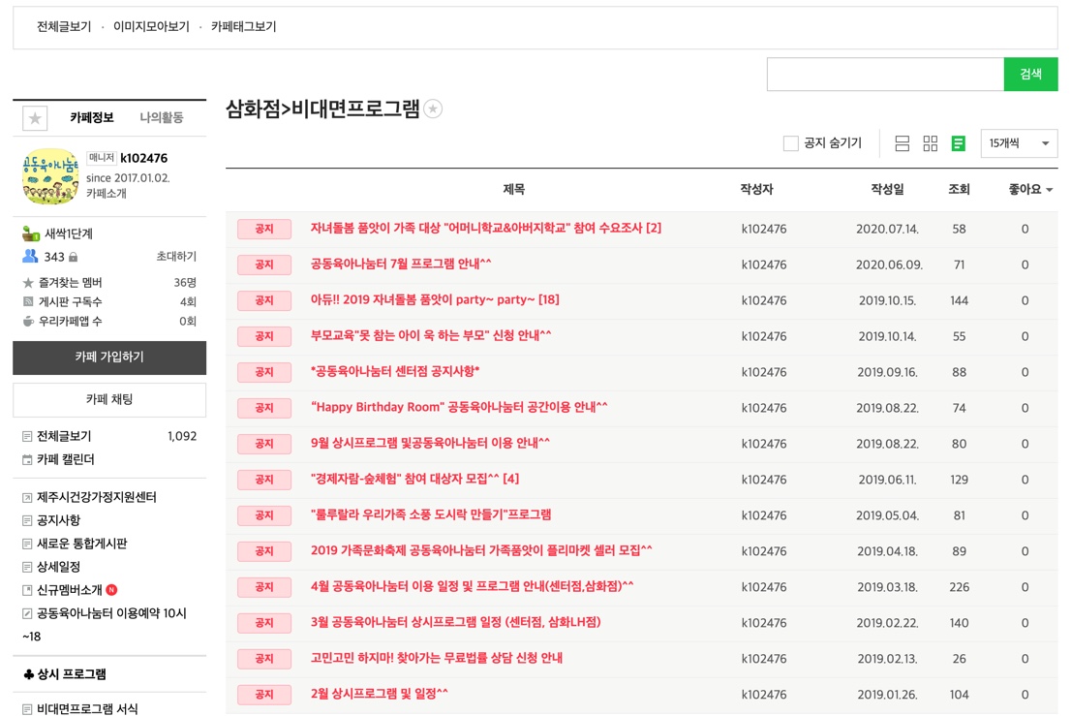Open 카페 캘린더 from sidebar
This screenshot has width=1071, height=716.
pyautogui.click(x=65, y=459)
